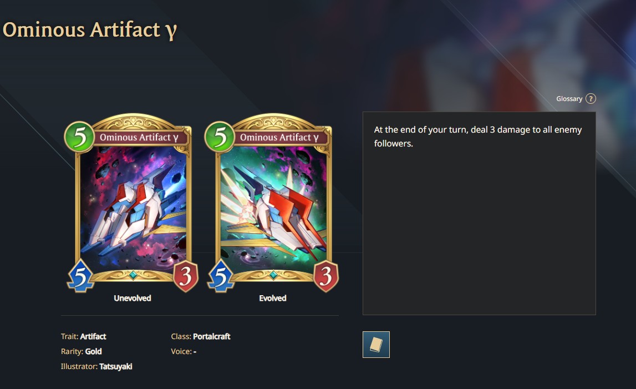Click the Artifact trait value
This screenshot has width=636, height=389.
tap(93, 336)
